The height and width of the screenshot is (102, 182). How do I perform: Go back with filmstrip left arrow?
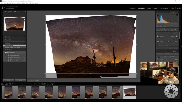pyautogui.click(x=13, y=84)
